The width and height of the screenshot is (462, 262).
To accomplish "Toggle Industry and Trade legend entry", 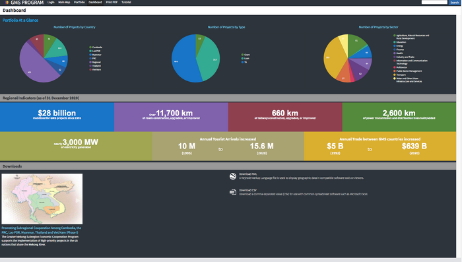I will point(404,57).
